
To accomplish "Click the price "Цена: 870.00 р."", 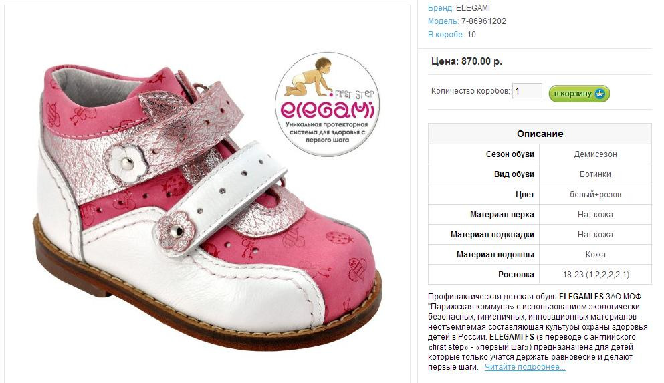I will 467,61.
